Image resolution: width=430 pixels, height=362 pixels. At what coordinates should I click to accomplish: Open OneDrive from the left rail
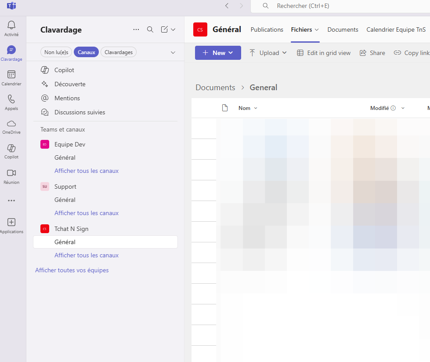click(11, 127)
